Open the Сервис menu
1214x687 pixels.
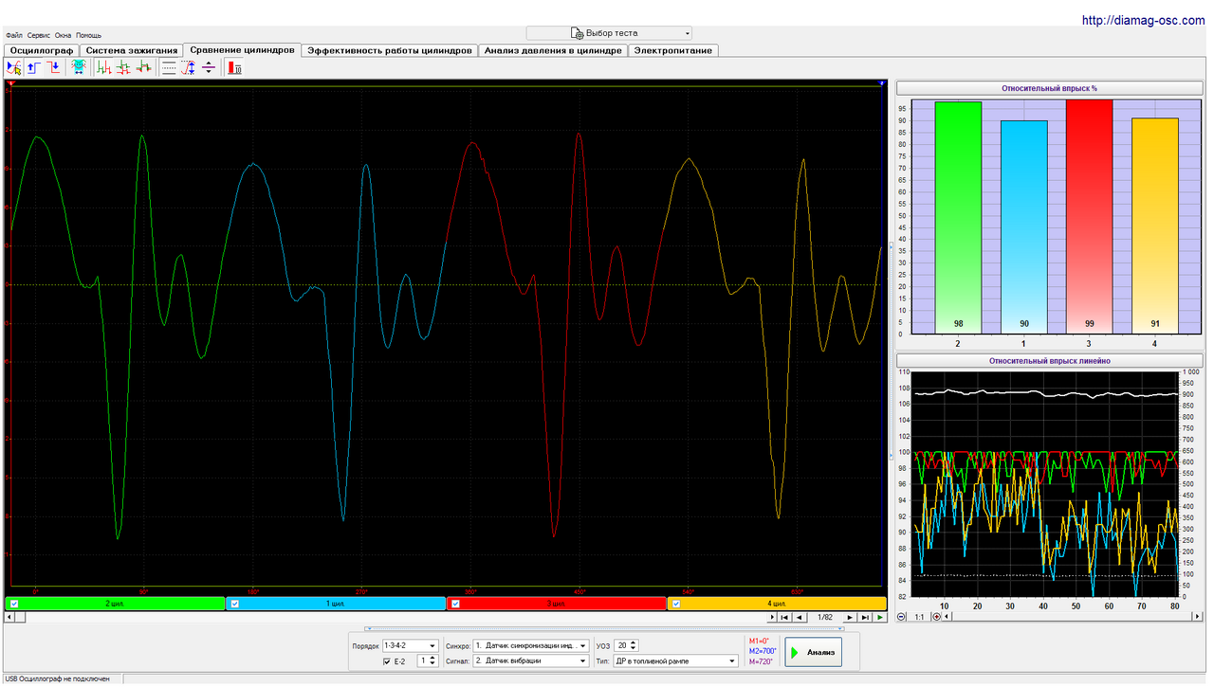(39, 35)
